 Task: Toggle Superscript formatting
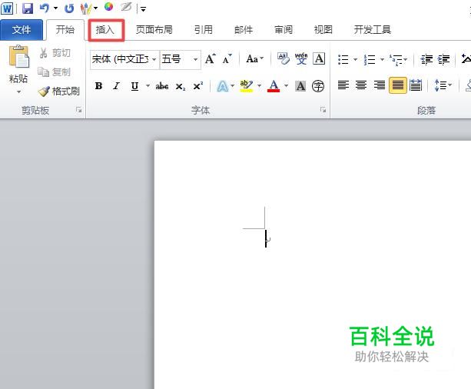click(x=198, y=86)
